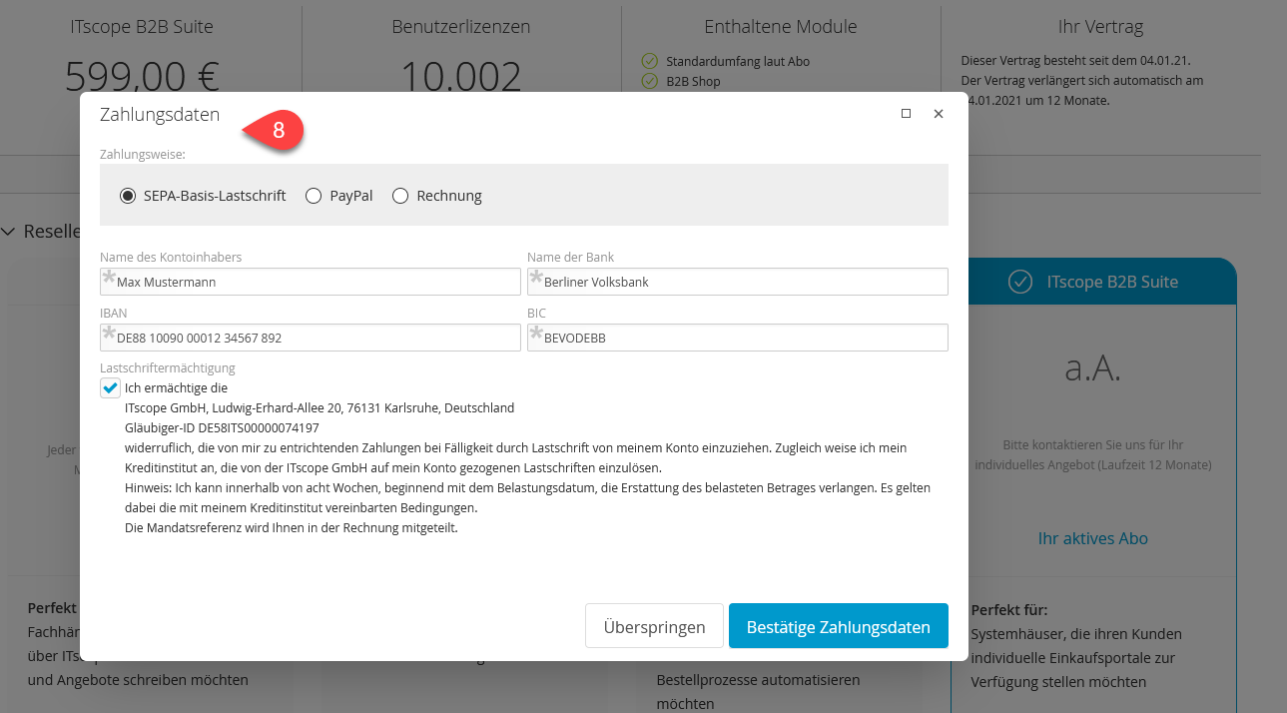Confirm with Bestätige Zahlungsdaten button
1287x713 pixels.
point(839,626)
